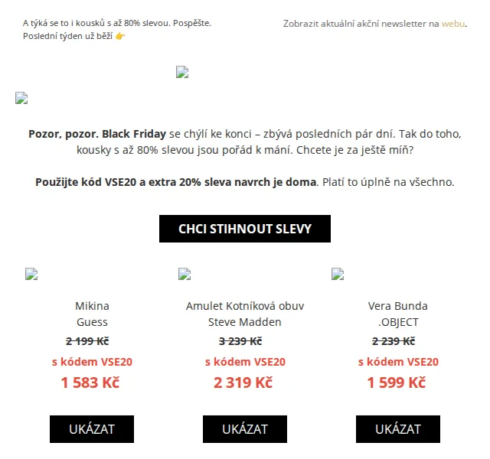
Task: Click the 1 599 Kč discounted price
Action: pos(397,382)
